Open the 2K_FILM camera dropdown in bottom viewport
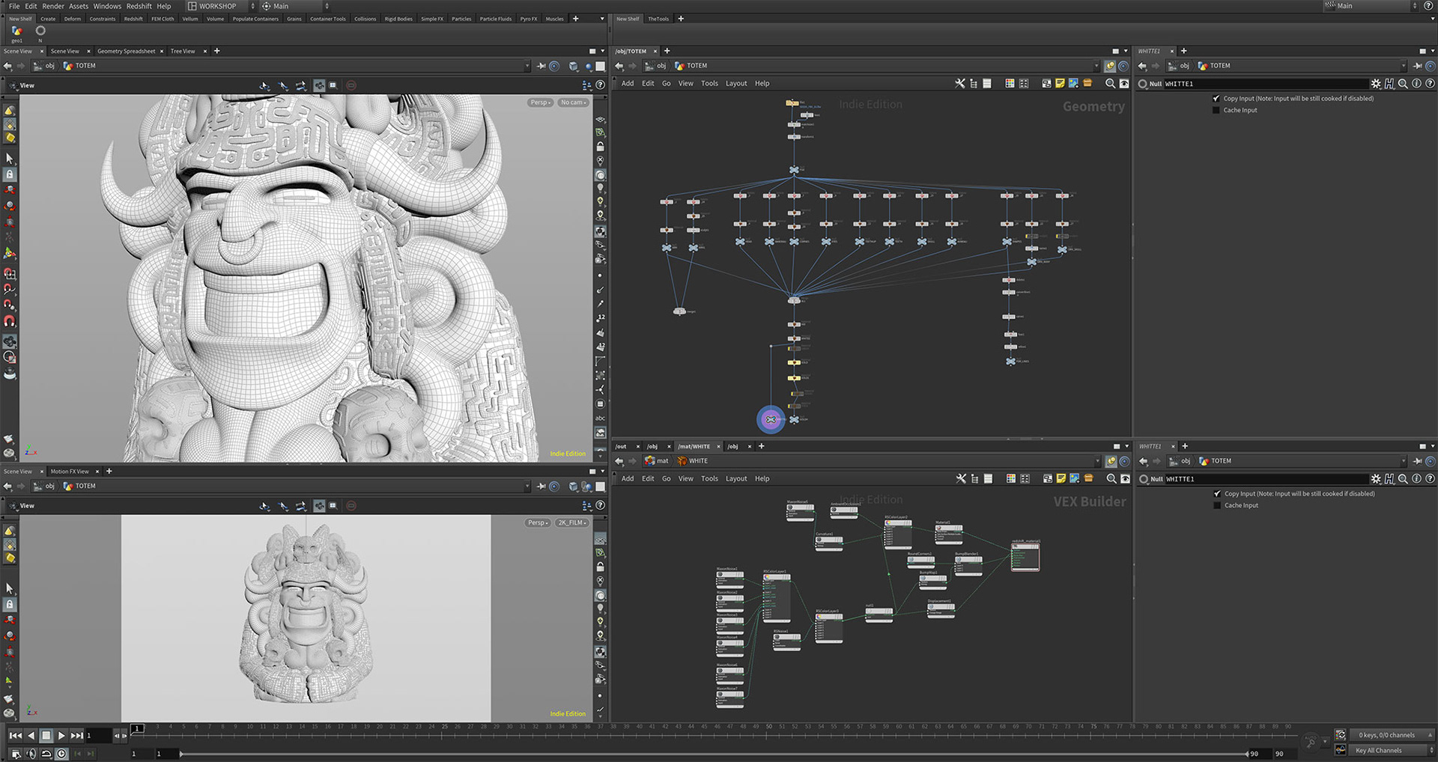Screen dimensions: 1438x762 click(x=572, y=522)
